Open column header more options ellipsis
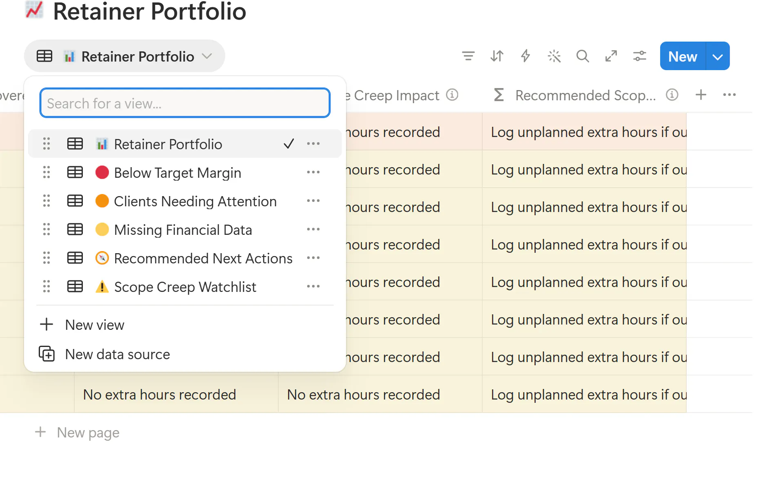Image resolution: width=765 pixels, height=477 pixels. [729, 95]
